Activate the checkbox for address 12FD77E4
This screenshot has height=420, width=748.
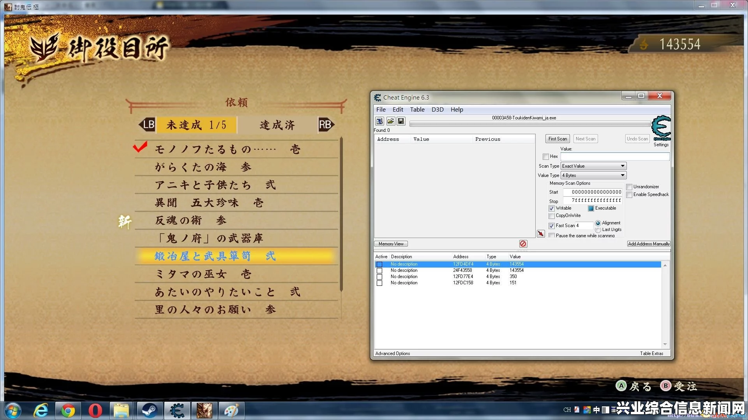[x=379, y=277]
